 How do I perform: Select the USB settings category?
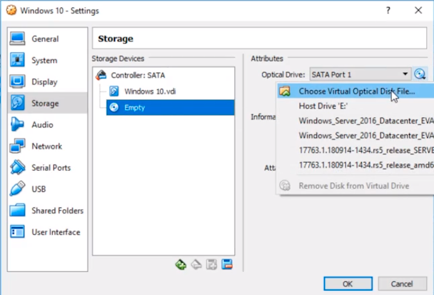(38, 189)
